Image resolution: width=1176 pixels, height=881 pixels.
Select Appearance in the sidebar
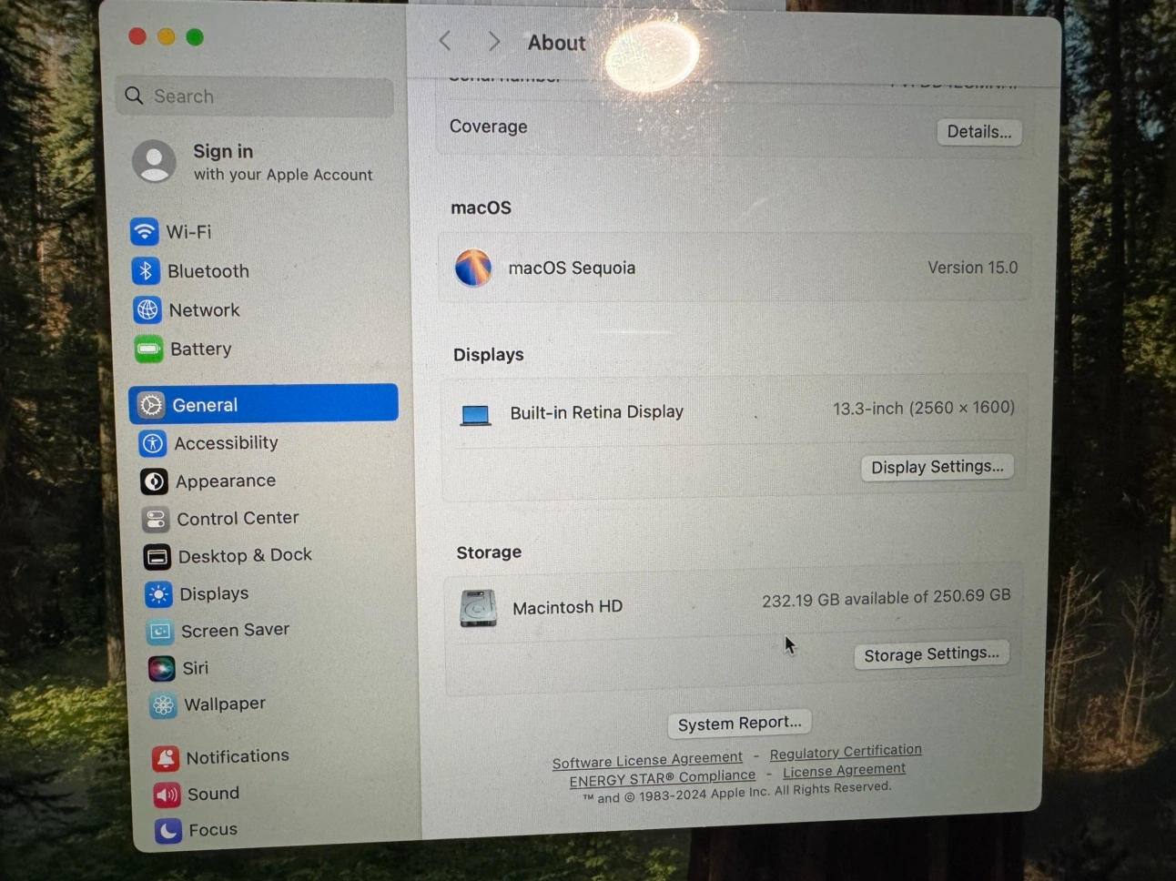225,481
